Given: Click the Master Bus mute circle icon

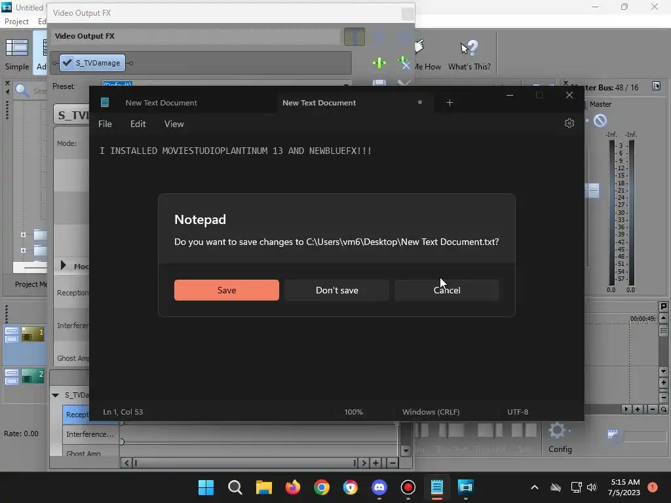Looking at the screenshot, I should pyautogui.click(x=600, y=121).
